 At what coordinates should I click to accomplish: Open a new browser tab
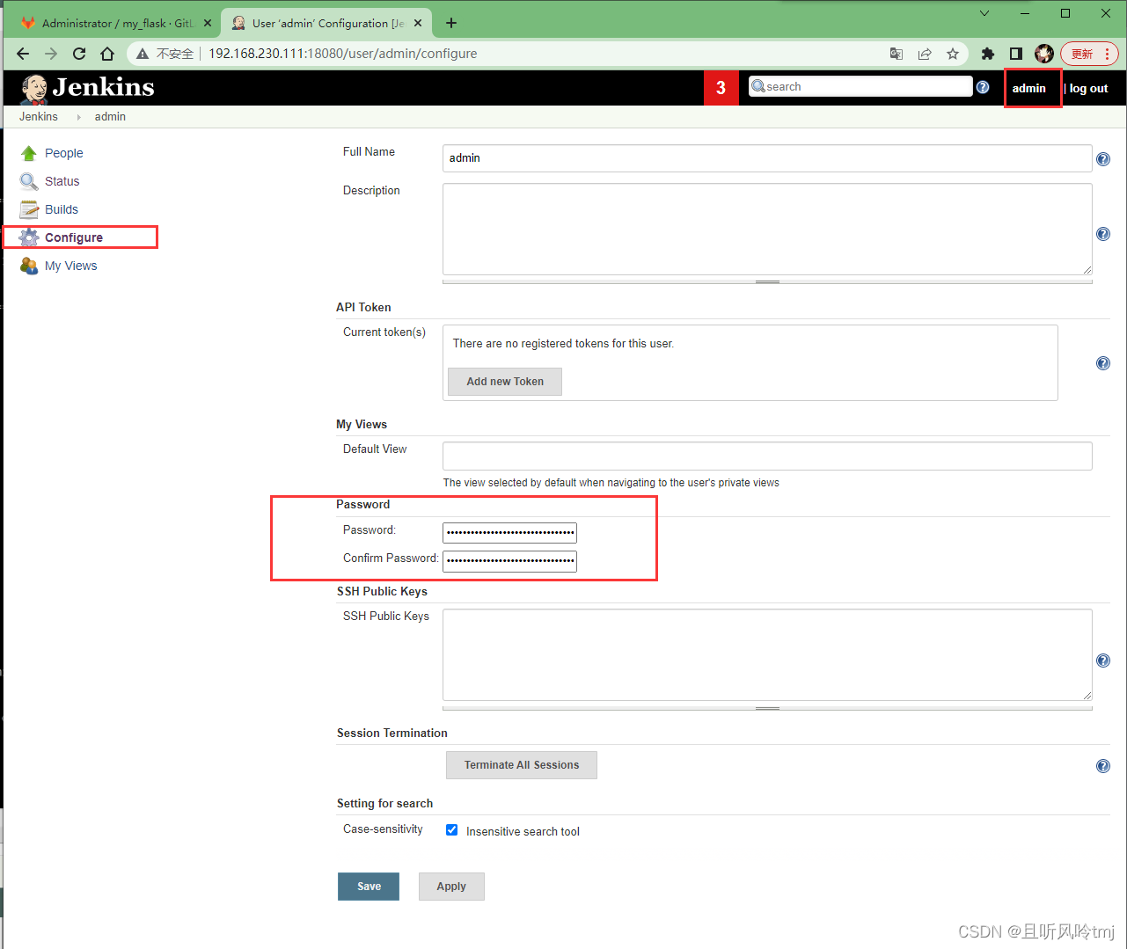[x=451, y=23]
